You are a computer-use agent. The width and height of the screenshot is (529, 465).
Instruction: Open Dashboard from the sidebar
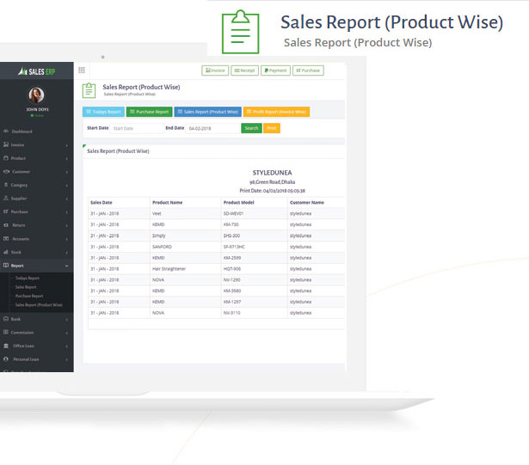[x=21, y=132]
